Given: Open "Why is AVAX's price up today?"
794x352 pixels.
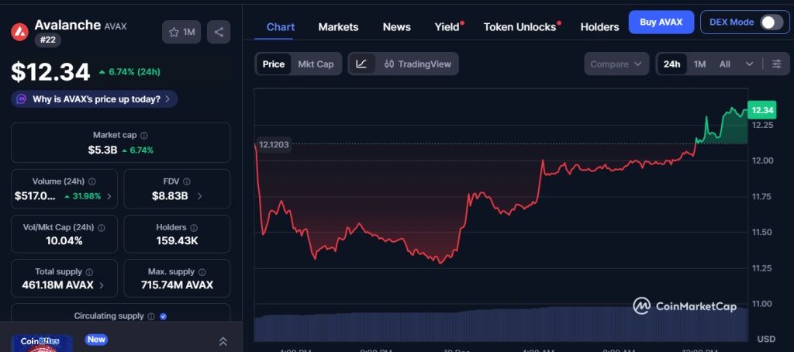Looking at the screenshot, I should (95, 99).
